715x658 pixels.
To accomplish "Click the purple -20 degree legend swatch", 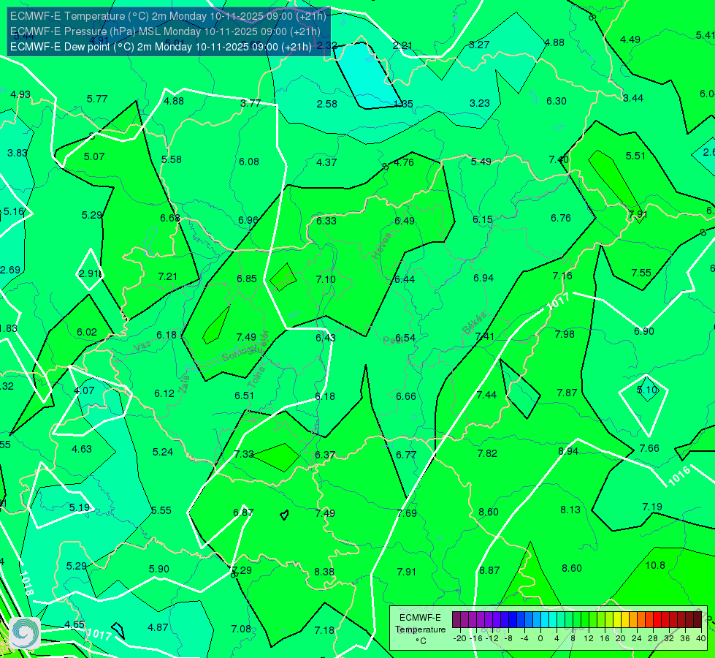I will coord(456,620).
